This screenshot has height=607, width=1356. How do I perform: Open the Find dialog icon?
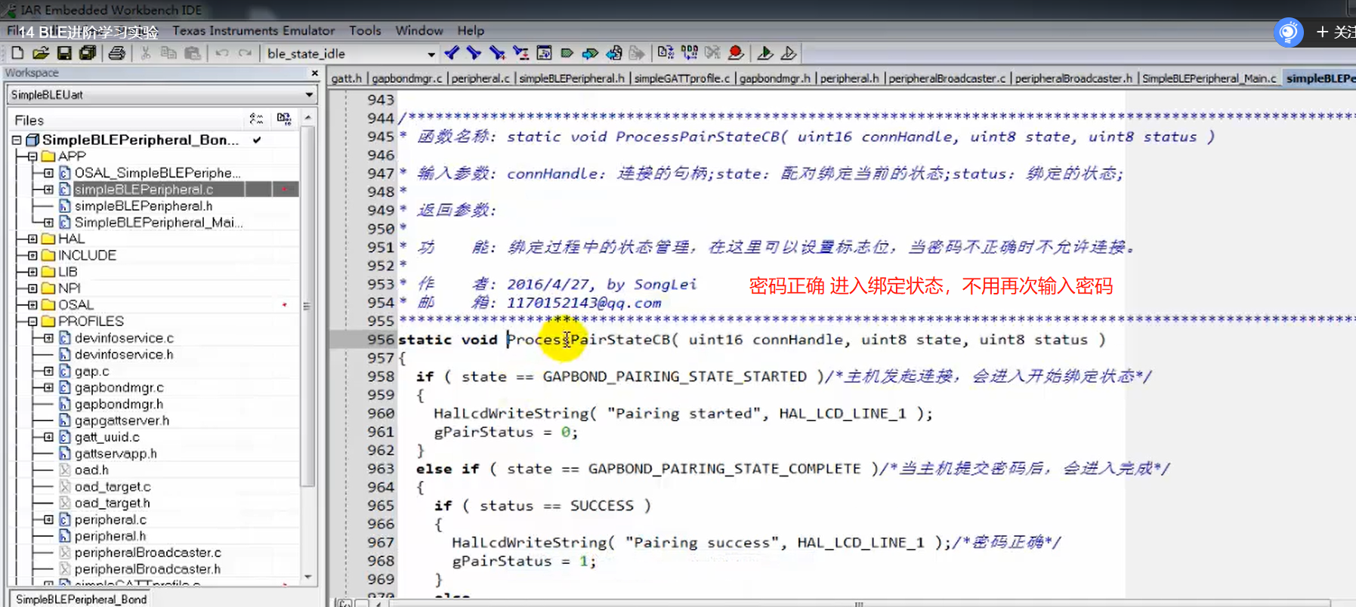[x=496, y=53]
